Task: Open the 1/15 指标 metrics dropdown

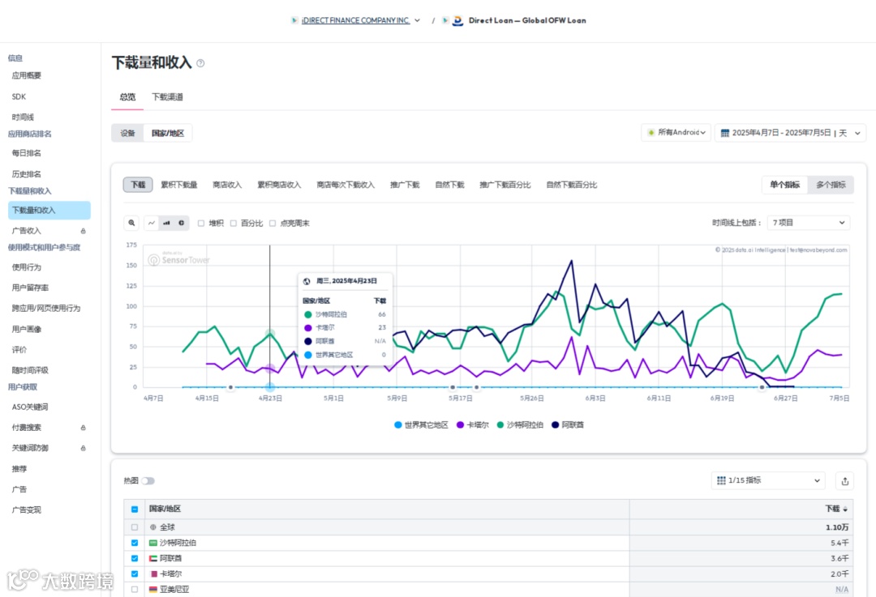Action: coord(767,481)
